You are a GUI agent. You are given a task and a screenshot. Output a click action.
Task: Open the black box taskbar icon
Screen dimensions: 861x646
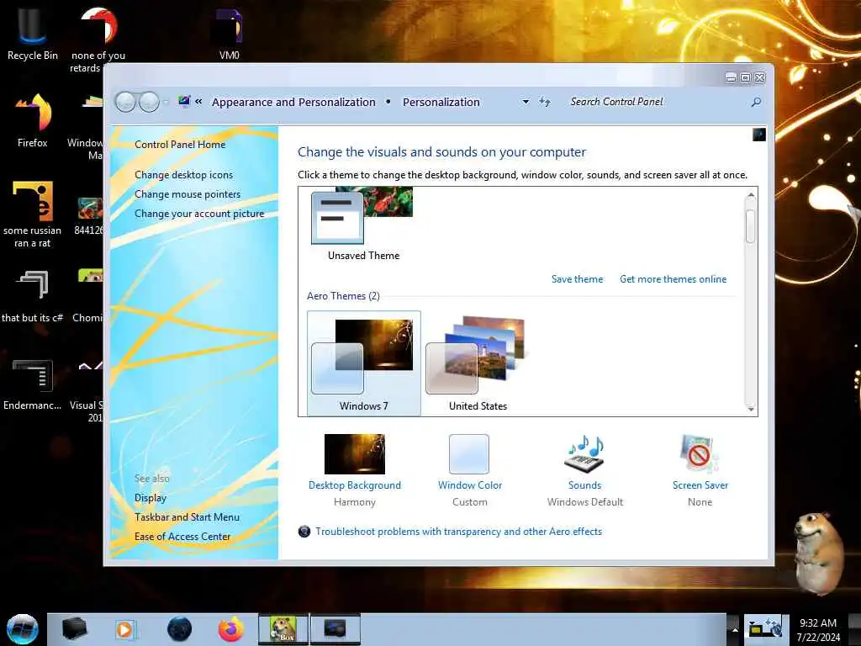[75, 629]
